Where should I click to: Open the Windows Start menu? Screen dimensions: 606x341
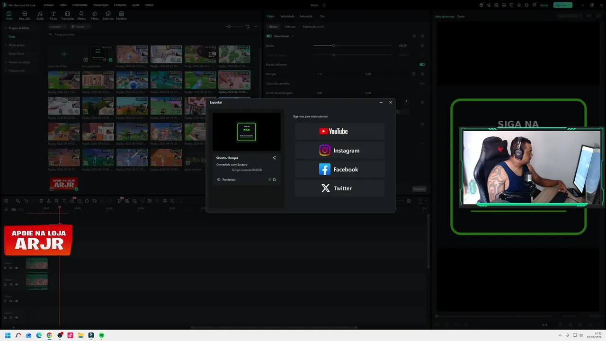coord(8,335)
